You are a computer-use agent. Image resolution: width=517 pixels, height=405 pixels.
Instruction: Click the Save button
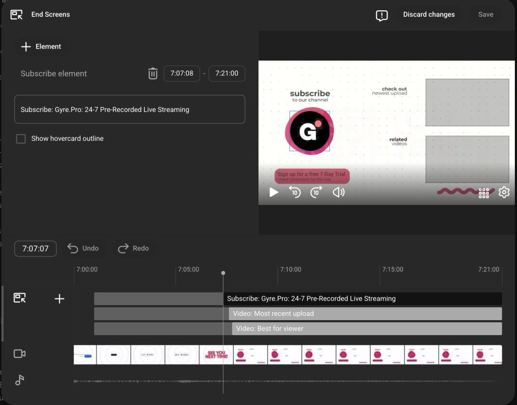click(486, 15)
